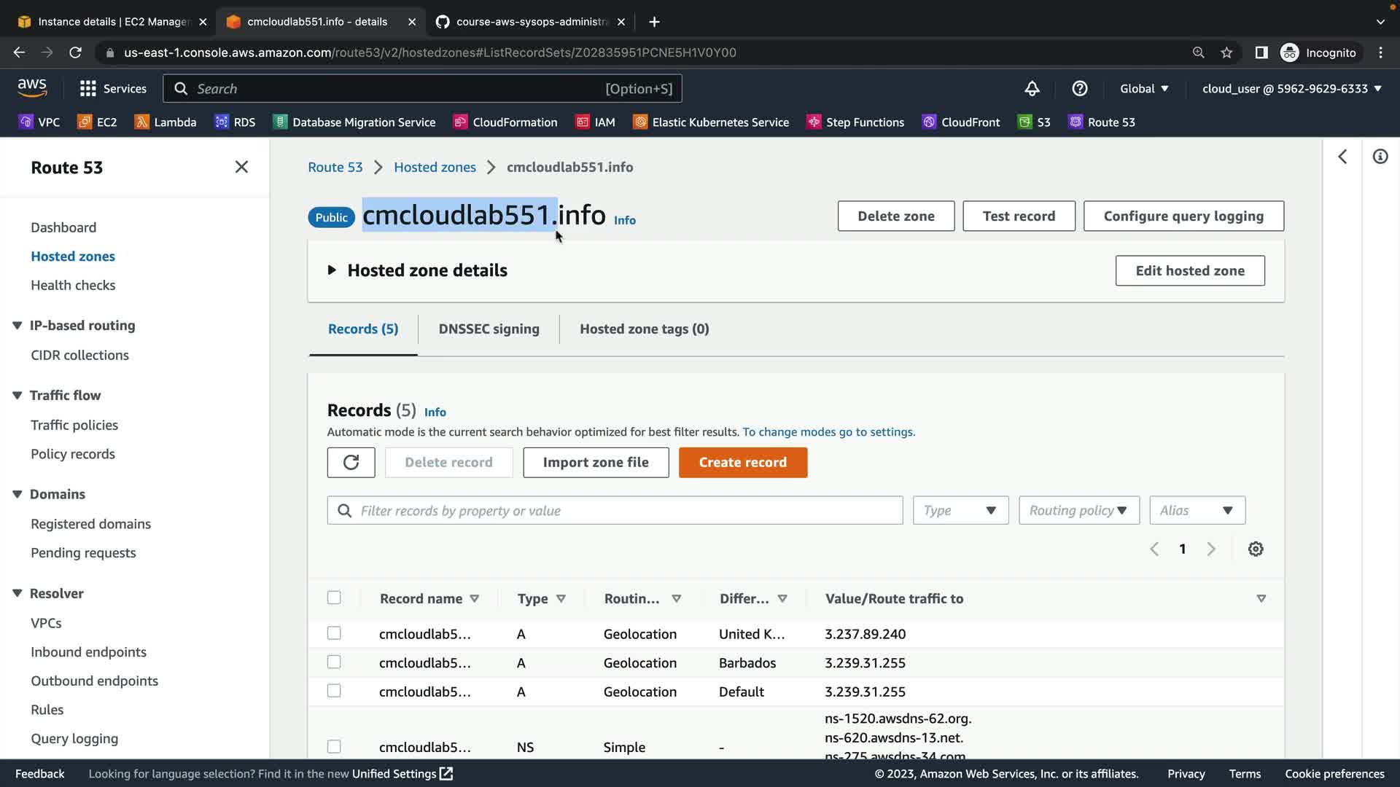Switch to the DNSSEC signing tab

pyautogui.click(x=489, y=329)
